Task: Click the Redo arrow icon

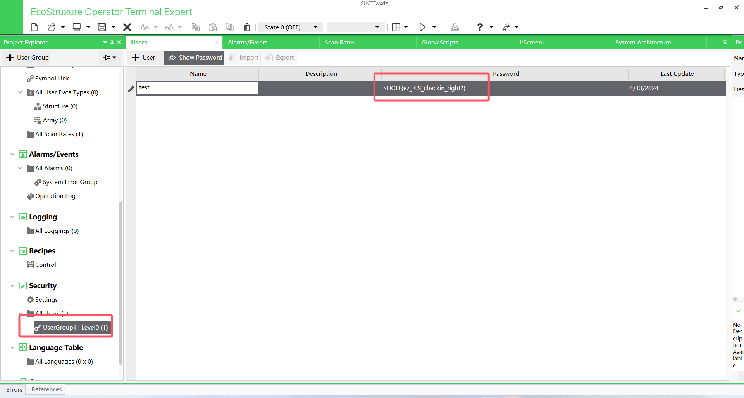Action: (169, 27)
